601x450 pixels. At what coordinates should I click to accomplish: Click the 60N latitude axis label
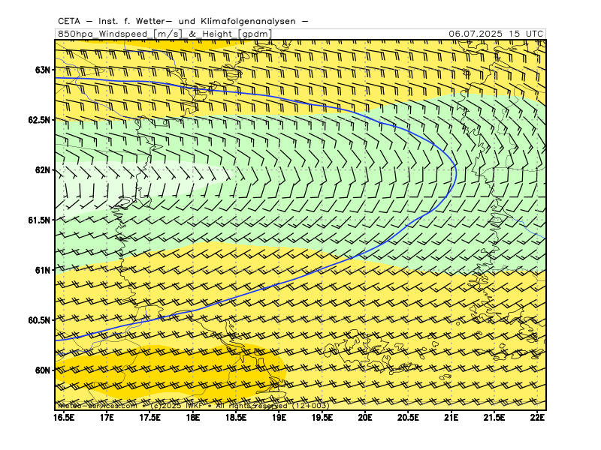click(43, 370)
